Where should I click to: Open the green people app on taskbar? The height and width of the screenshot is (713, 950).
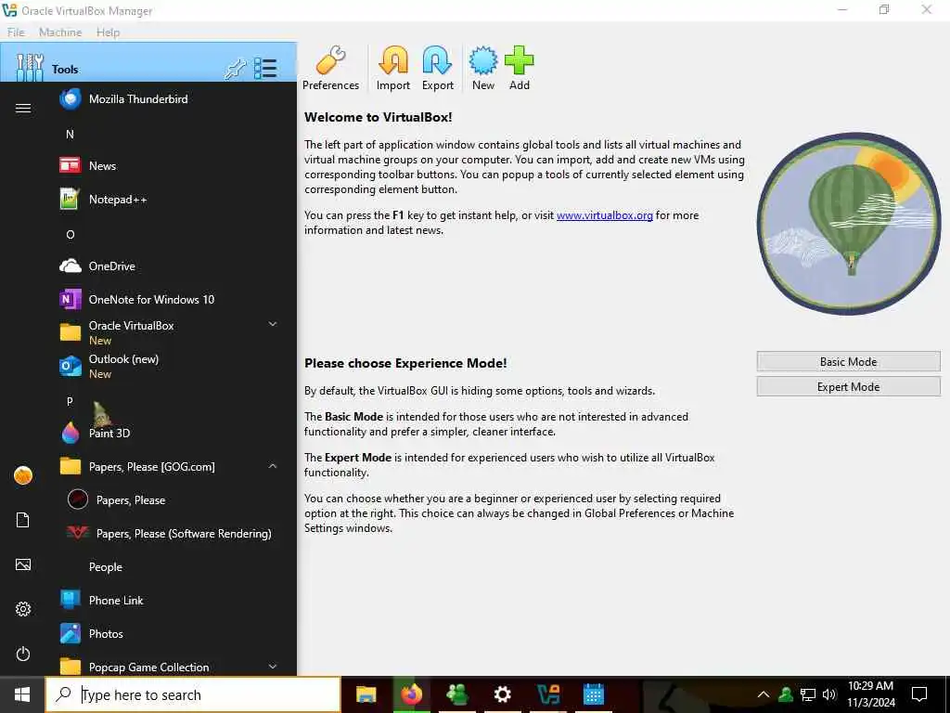456,694
